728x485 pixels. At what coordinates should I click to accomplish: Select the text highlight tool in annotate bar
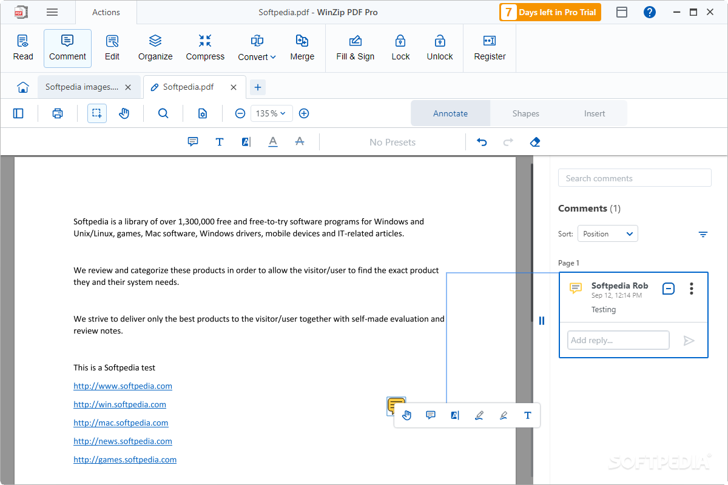pyautogui.click(x=246, y=142)
